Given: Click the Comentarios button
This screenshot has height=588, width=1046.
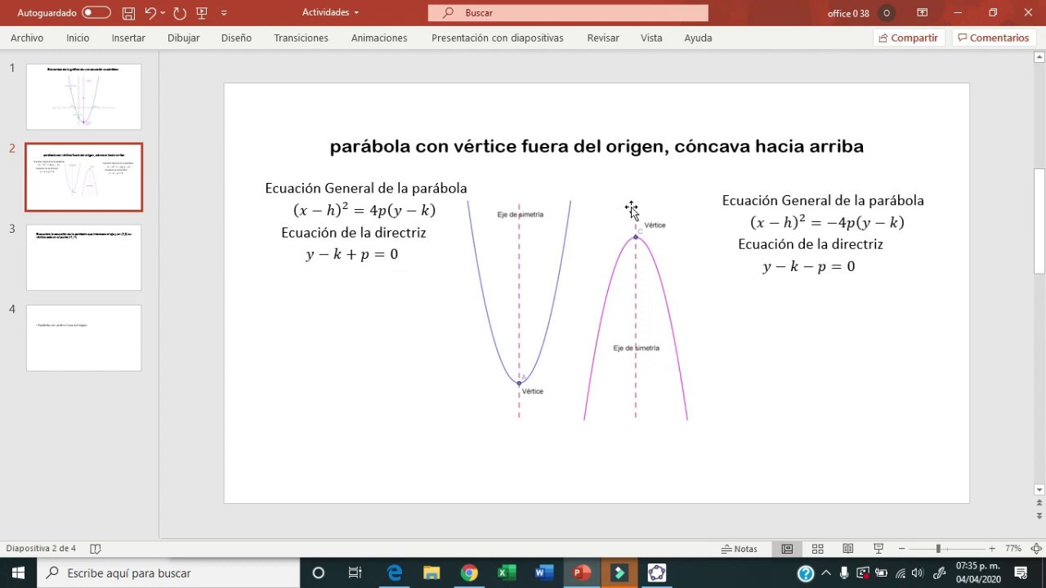Looking at the screenshot, I should [994, 38].
